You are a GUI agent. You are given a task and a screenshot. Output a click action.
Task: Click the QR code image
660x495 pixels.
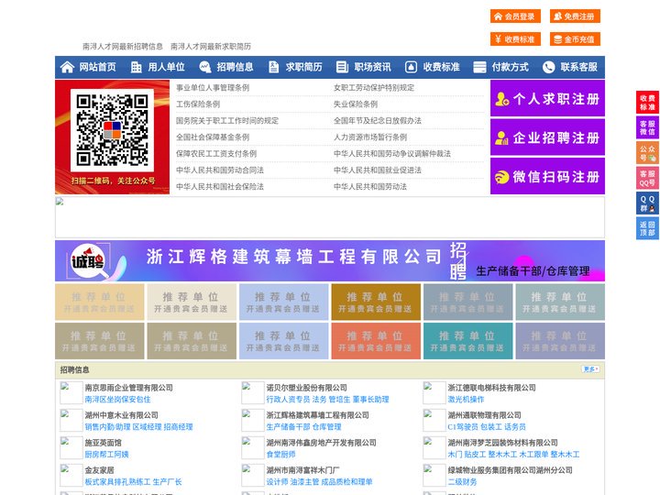pos(112,130)
